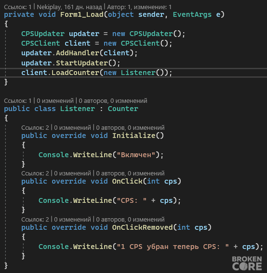Open the 'Ссылок: 2' CodeLens above Initialize()
267x273 pixels.
click(35, 128)
